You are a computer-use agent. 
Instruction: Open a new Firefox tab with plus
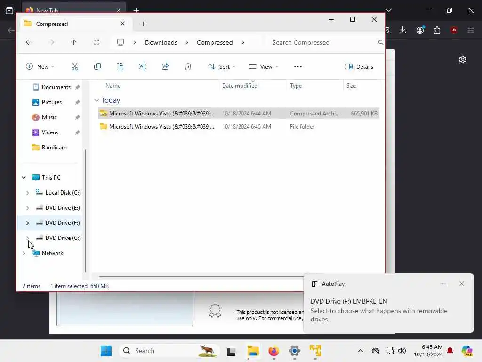coord(136,10)
